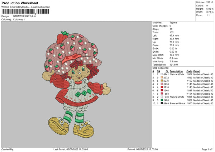Click the N# column header

click(158, 71)
